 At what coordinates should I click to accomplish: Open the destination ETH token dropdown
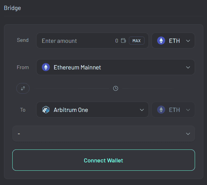click(x=173, y=110)
